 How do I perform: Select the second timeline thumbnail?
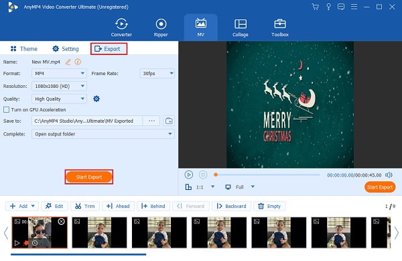(99, 233)
